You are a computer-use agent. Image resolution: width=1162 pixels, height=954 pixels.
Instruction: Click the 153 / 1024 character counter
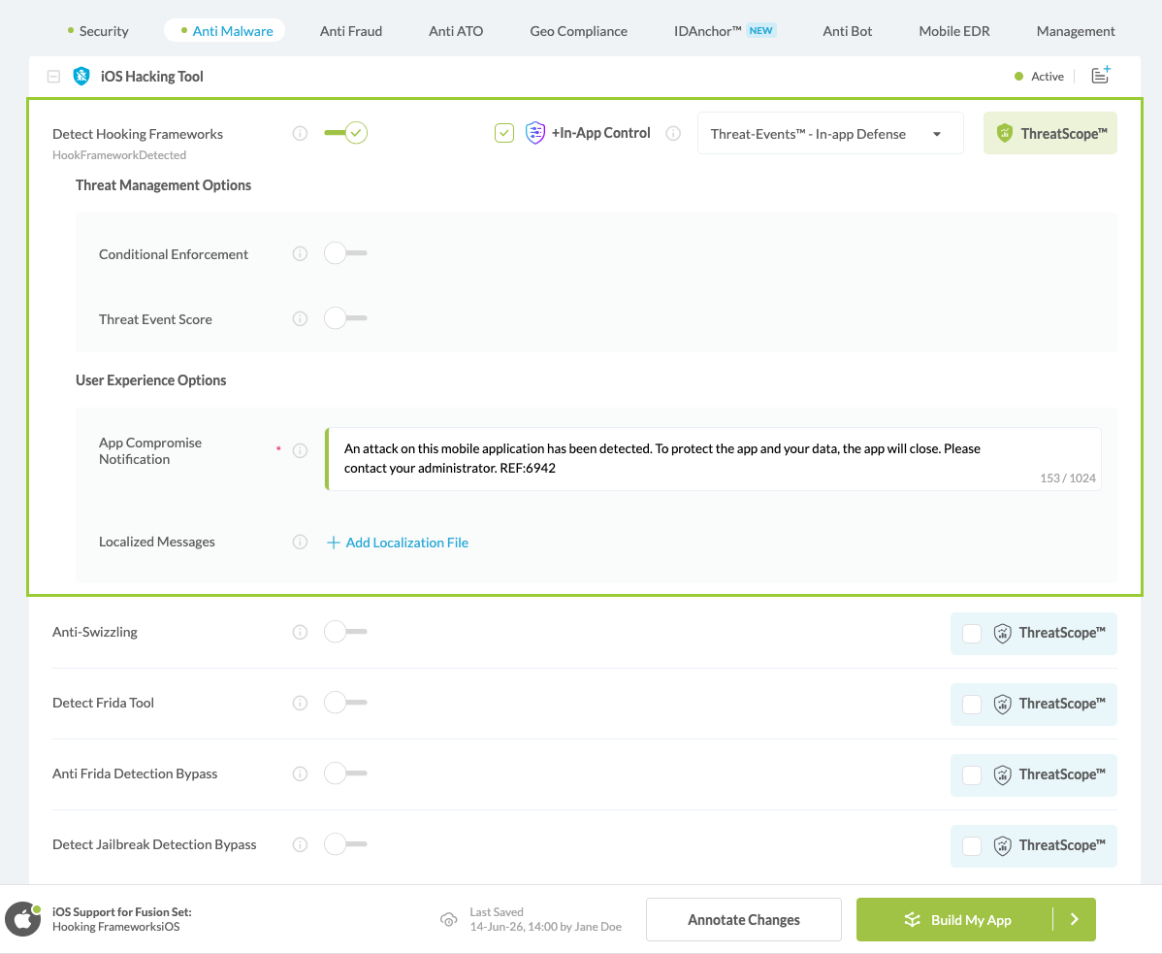click(1067, 478)
